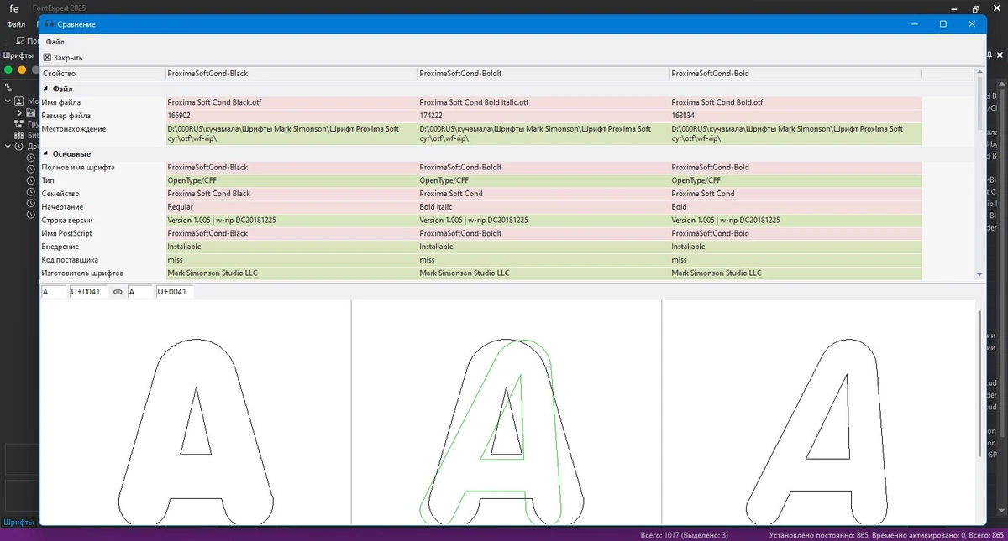Click the tree view toggle icon in sidebar
This screenshot has height=541, width=1008.
pos(8,86)
